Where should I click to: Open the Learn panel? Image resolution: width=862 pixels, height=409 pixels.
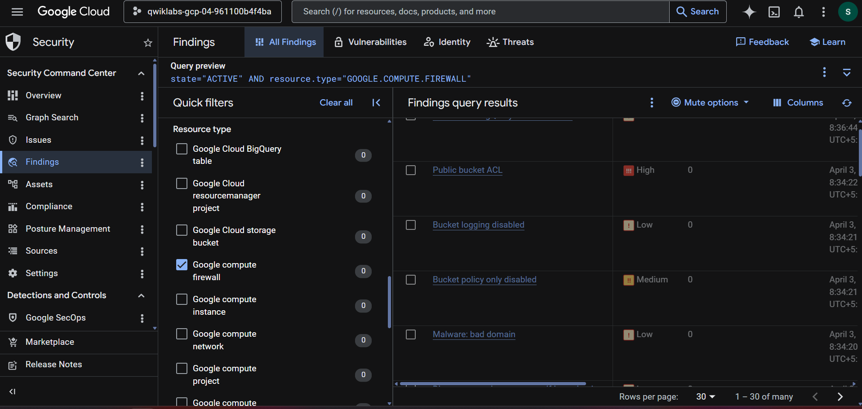pos(827,42)
